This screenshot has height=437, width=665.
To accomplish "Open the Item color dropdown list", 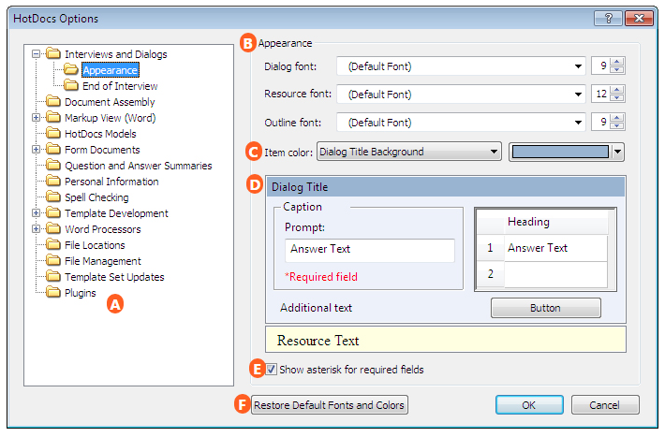I will (x=409, y=152).
